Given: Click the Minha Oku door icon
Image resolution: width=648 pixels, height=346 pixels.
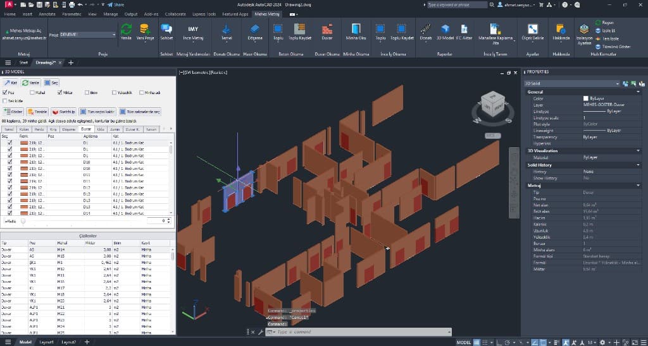Looking at the screenshot, I should [356, 28].
